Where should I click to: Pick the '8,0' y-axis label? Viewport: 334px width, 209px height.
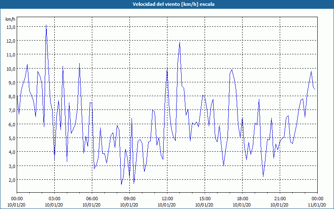click(12, 97)
